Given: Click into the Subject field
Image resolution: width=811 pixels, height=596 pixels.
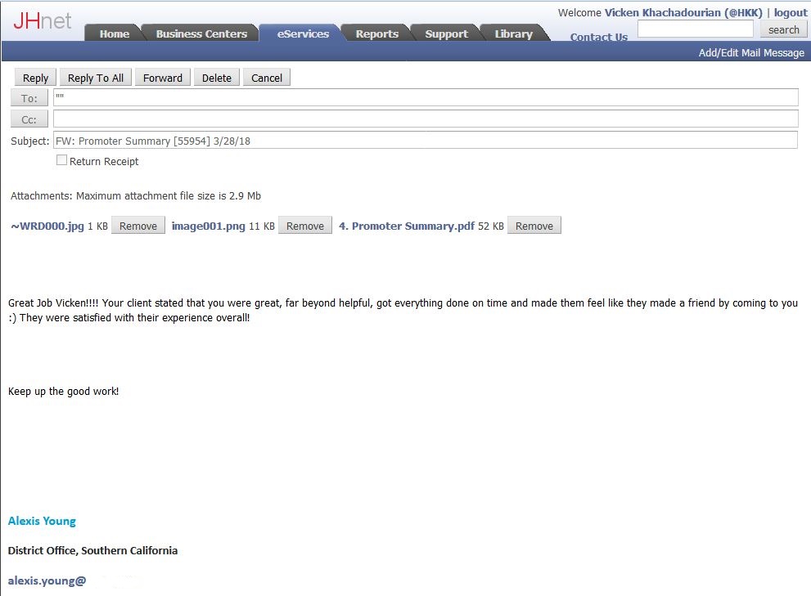Looking at the screenshot, I should [425, 141].
